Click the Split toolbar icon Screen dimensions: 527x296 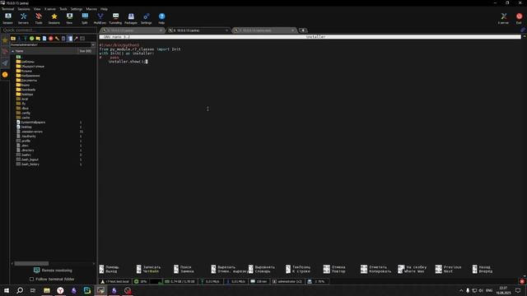85,18
